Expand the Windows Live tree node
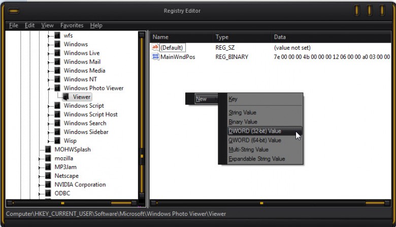 (49, 54)
